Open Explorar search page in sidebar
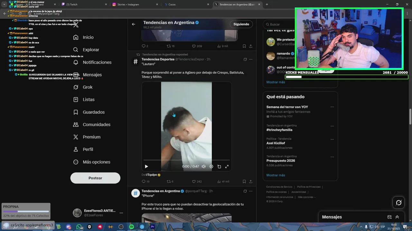The width and height of the screenshot is (412, 231). tap(86, 50)
